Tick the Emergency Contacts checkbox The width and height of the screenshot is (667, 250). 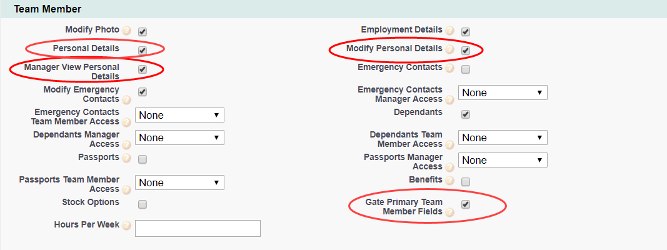pyautogui.click(x=466, y=69)
